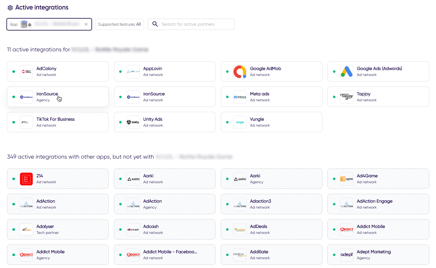Select the TikTok For Business name
The height and width of the screenshot is (268, 436).
[x=56, y=119]
